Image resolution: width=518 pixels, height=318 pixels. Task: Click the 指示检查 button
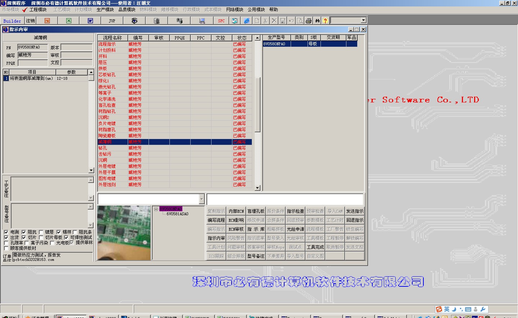pos(295,211)
